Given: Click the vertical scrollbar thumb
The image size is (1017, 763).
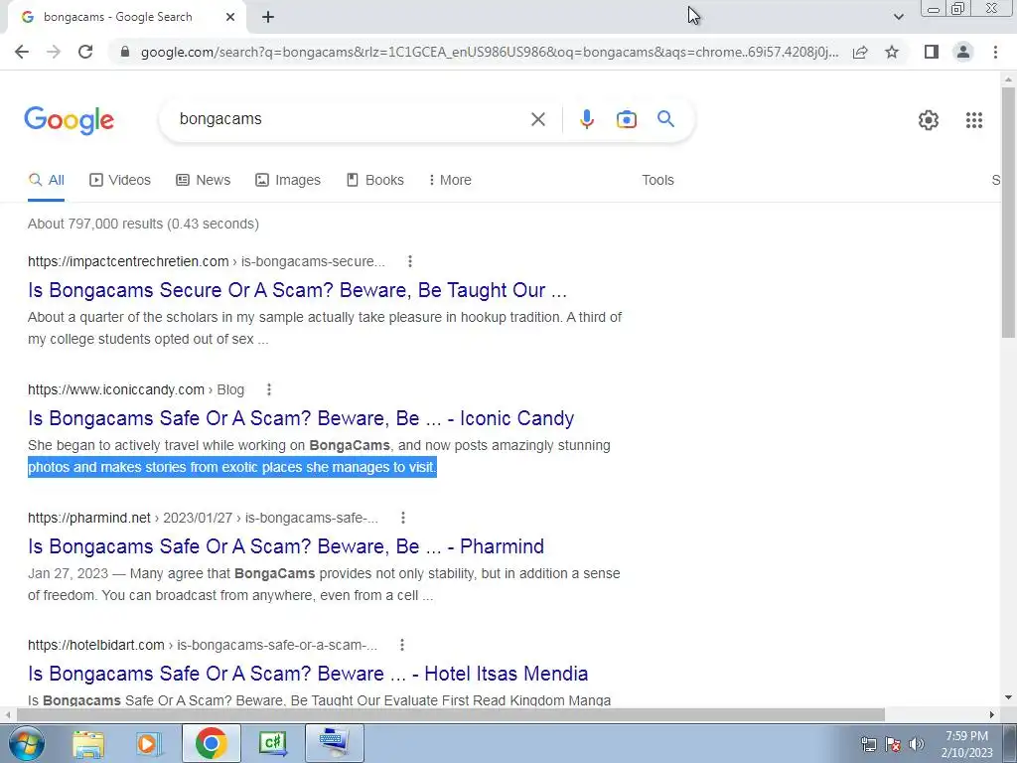Looking at the screenshot, I should tap(1008, 212).
